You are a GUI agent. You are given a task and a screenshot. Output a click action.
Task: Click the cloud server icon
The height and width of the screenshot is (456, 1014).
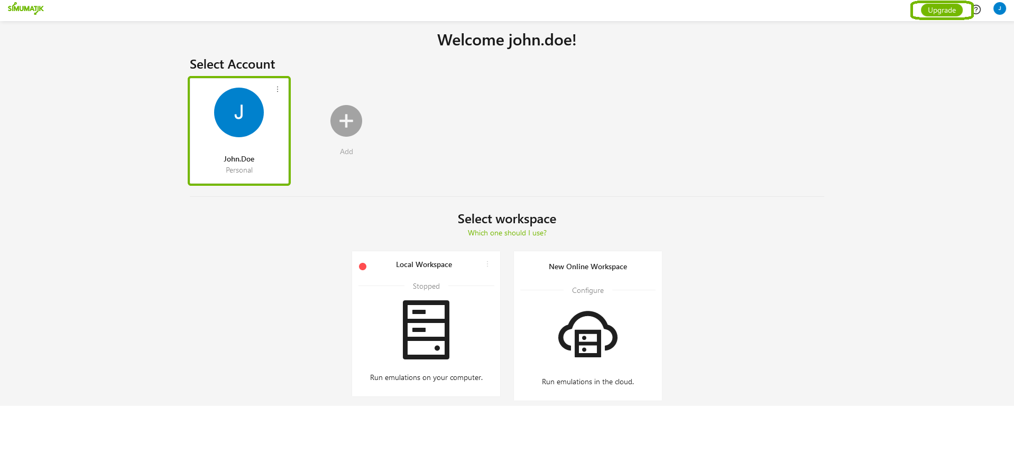[x=588, y=334]
